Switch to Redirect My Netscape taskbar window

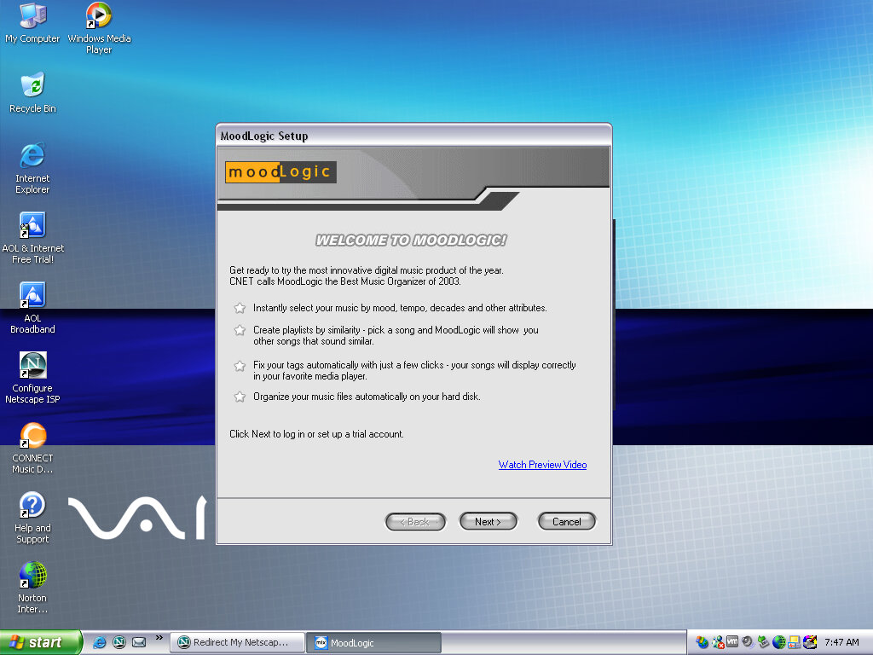237,643
